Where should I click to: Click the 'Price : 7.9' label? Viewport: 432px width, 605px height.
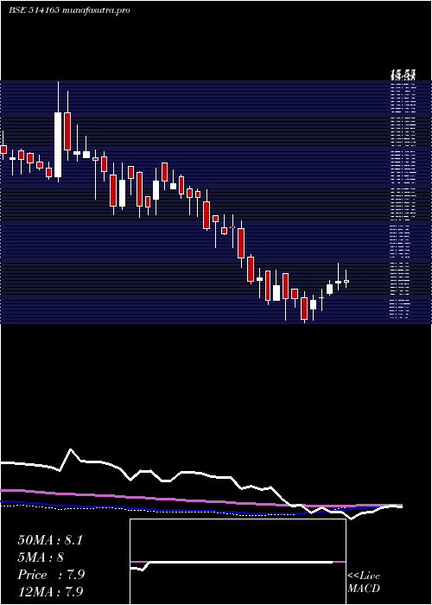[51, 575]
